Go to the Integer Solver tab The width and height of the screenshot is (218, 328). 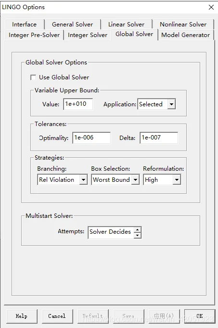pos(88,35)
